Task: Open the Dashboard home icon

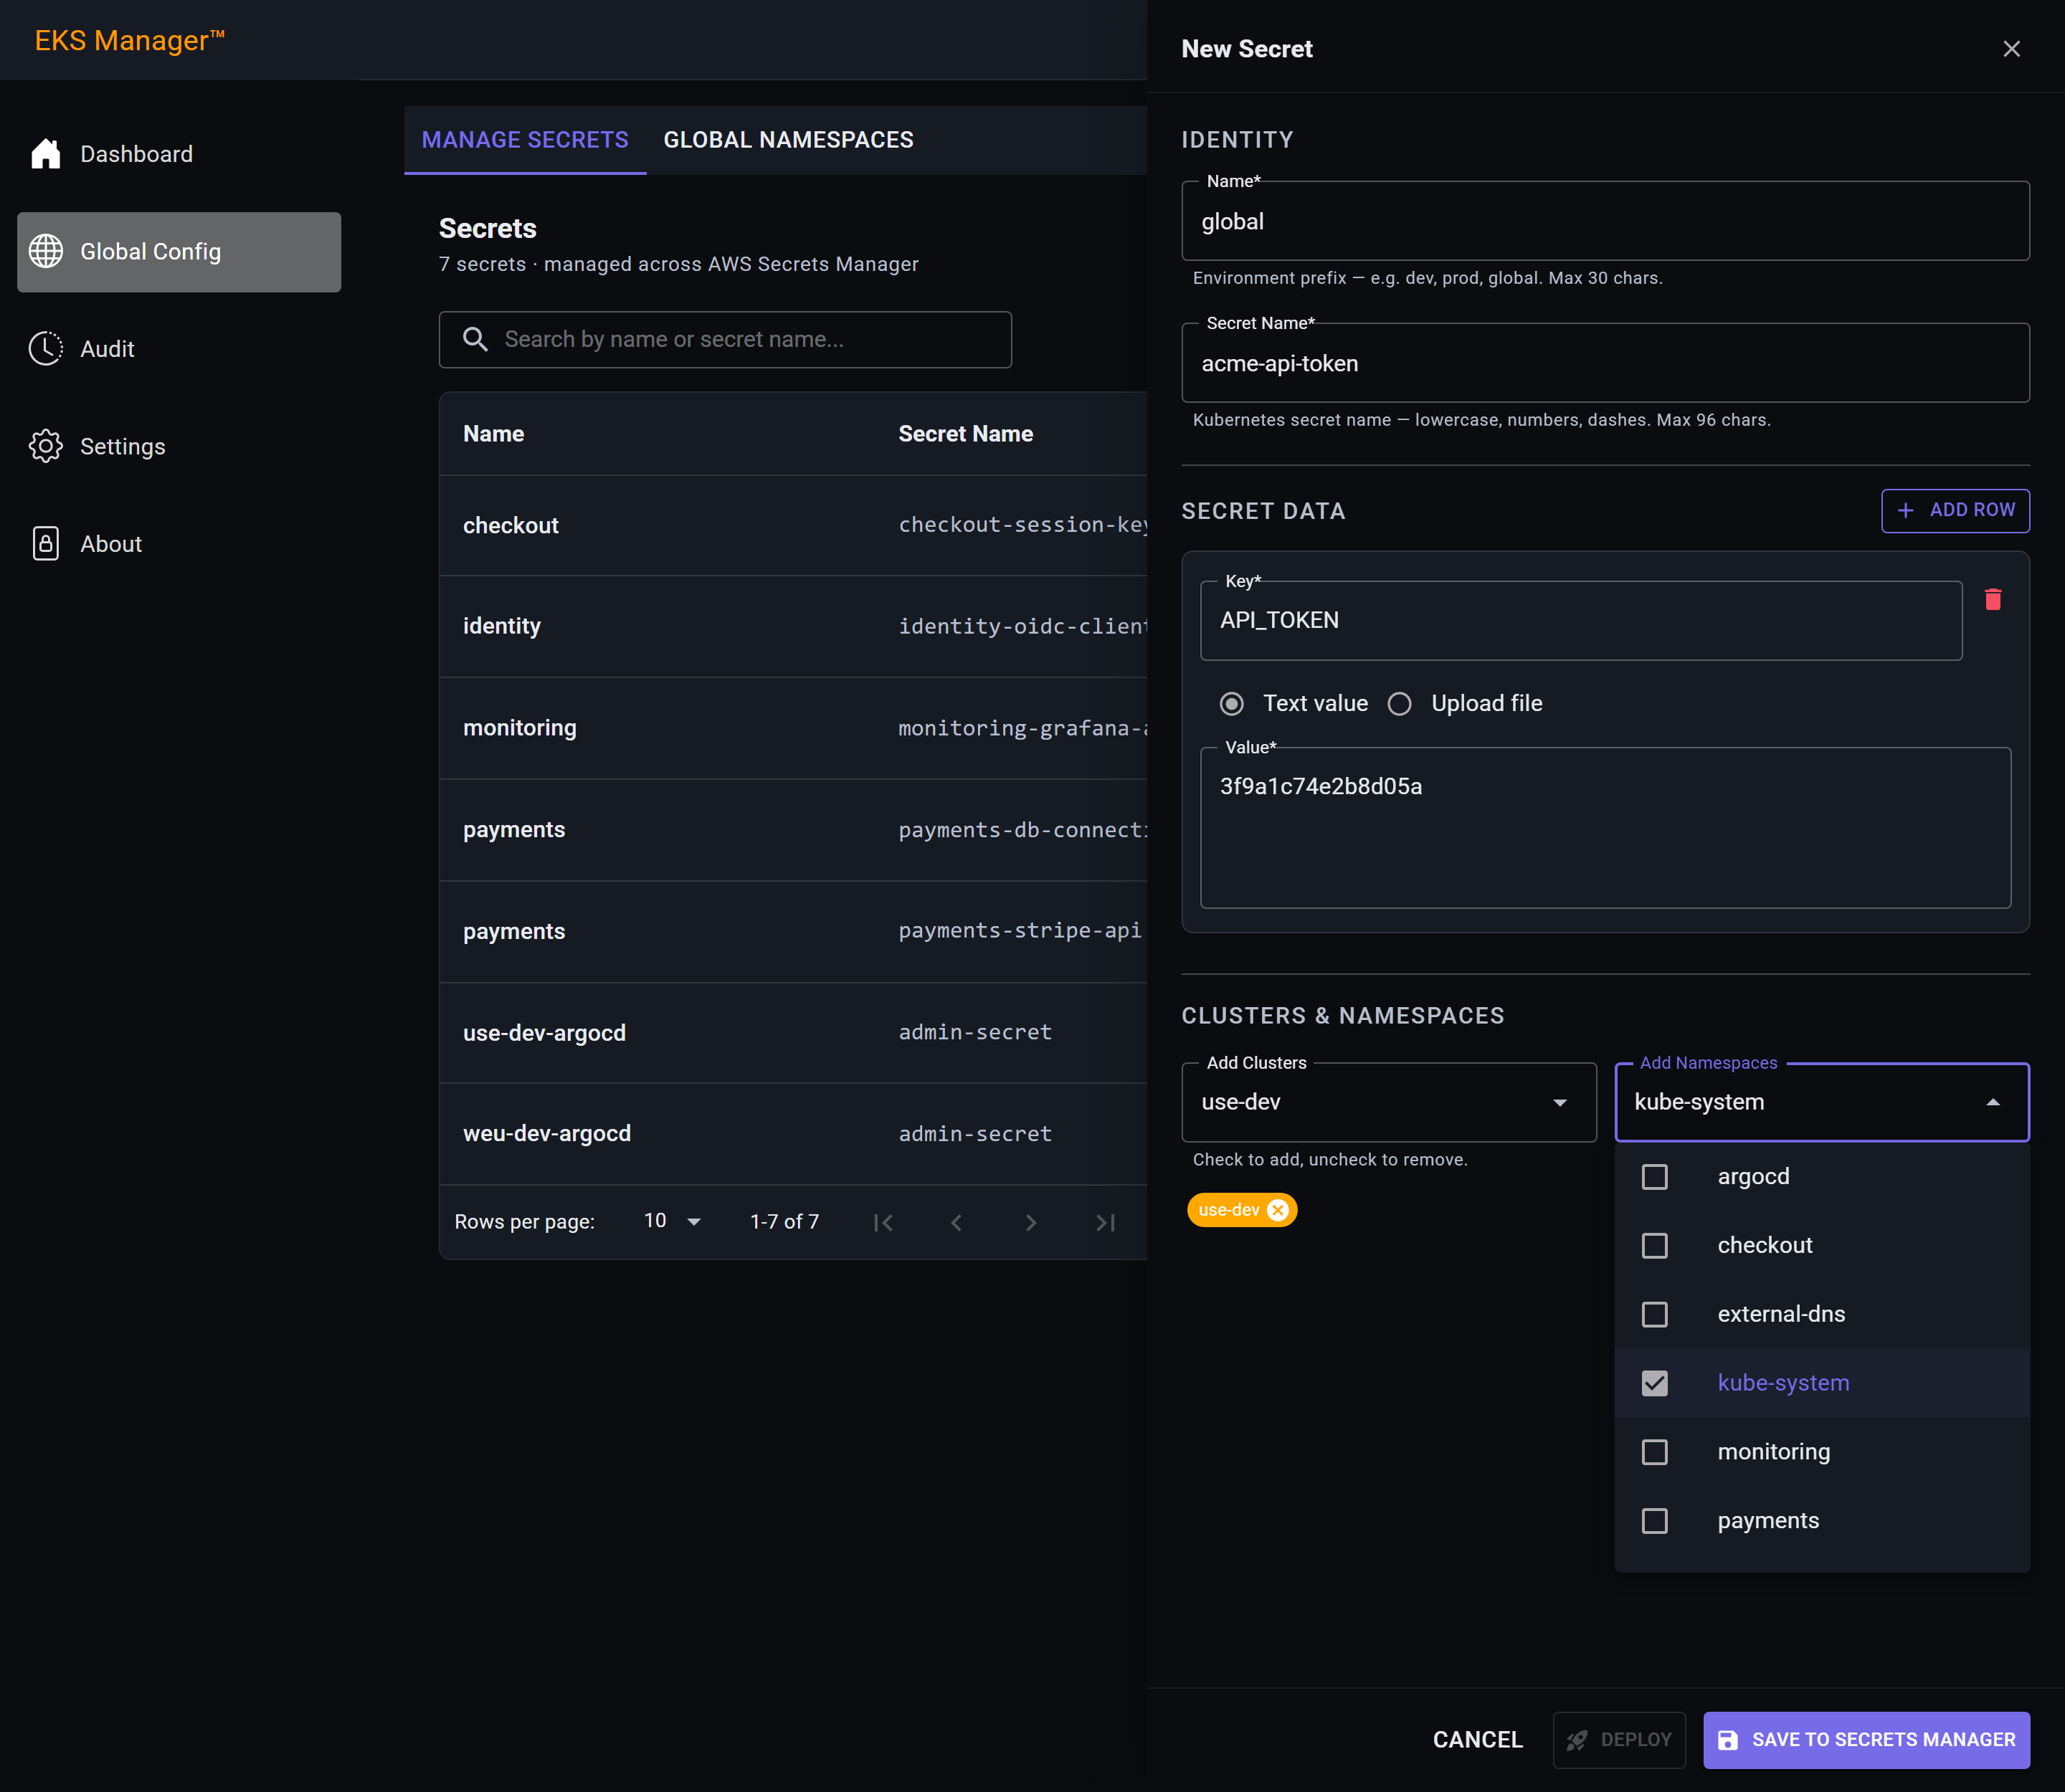Action: coord(45,154)
